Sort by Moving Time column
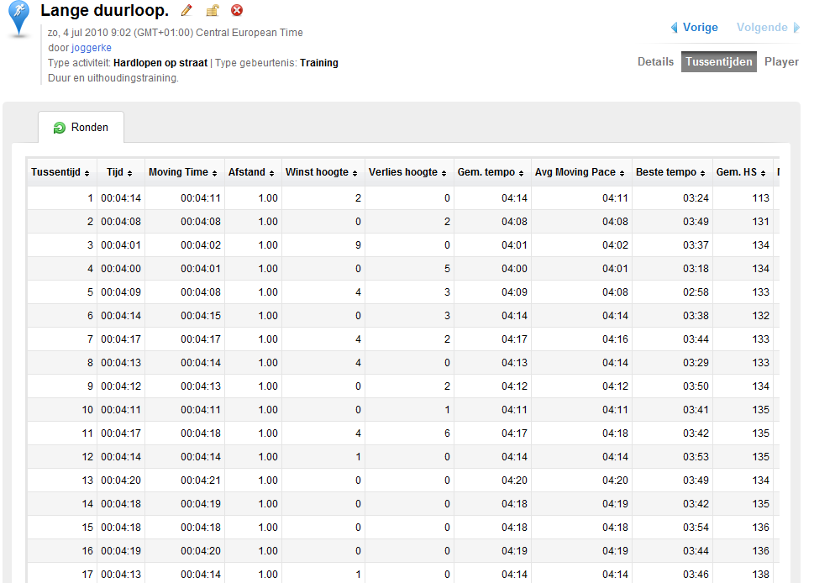 (x=183, y=172)
